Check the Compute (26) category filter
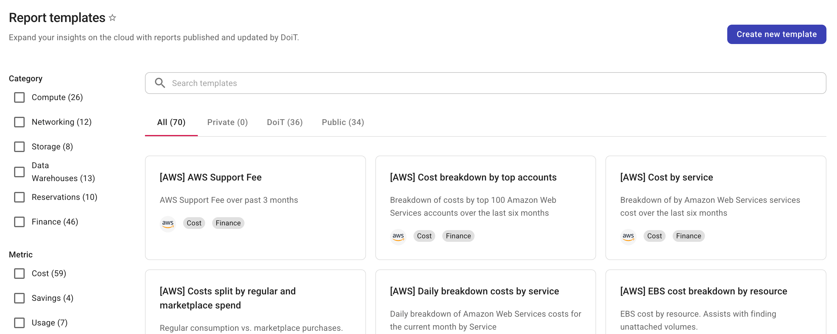Screen dimensions: 837x334 click(x=19, y=97)
